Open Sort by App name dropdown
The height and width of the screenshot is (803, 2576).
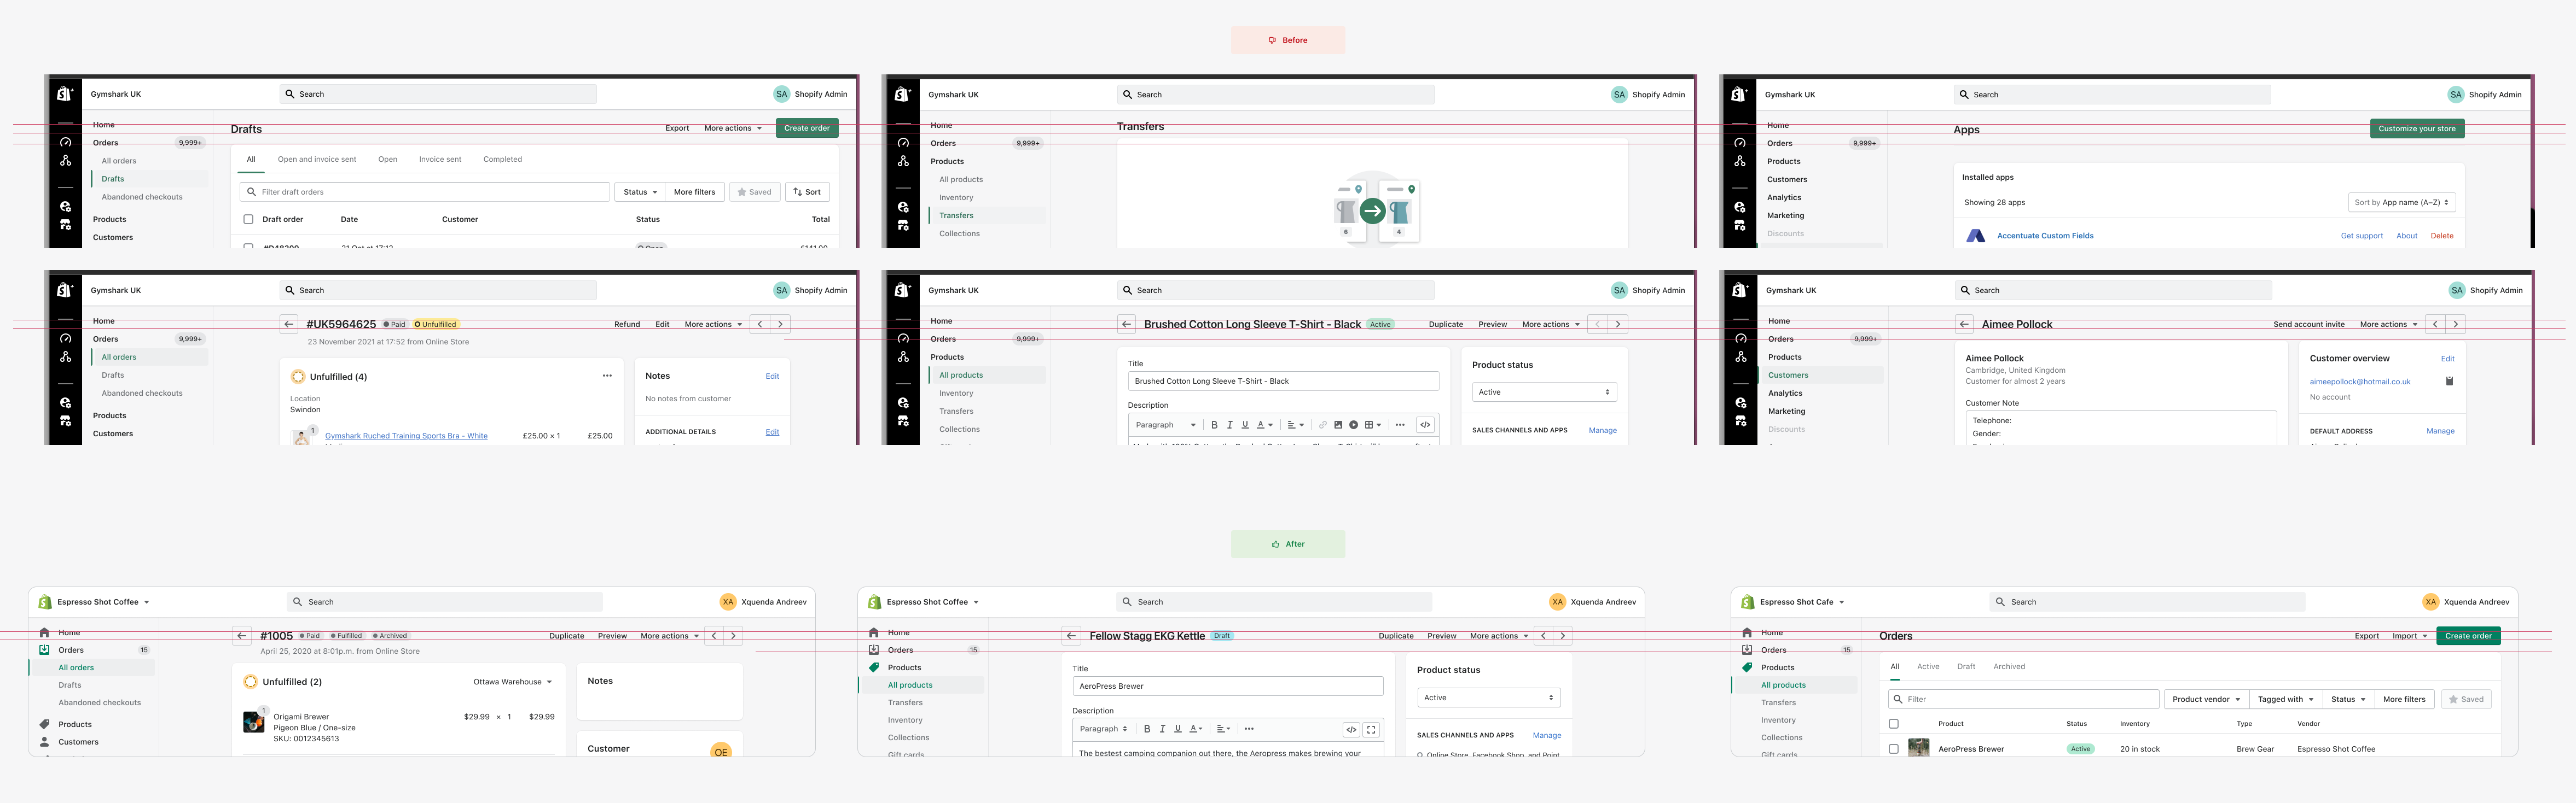(x=2401, y=202)
